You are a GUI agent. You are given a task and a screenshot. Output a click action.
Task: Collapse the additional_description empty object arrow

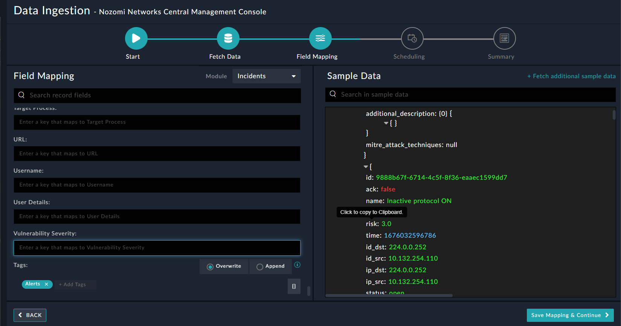[386, 123]
